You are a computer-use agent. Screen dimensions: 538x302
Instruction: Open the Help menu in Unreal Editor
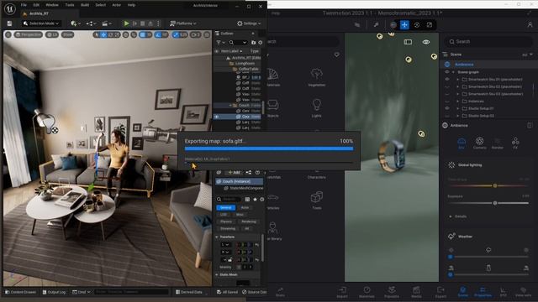click(131, 5)
